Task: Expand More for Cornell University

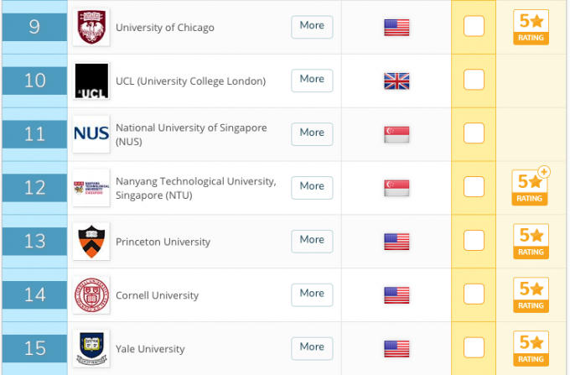Action: coord(312,294)
